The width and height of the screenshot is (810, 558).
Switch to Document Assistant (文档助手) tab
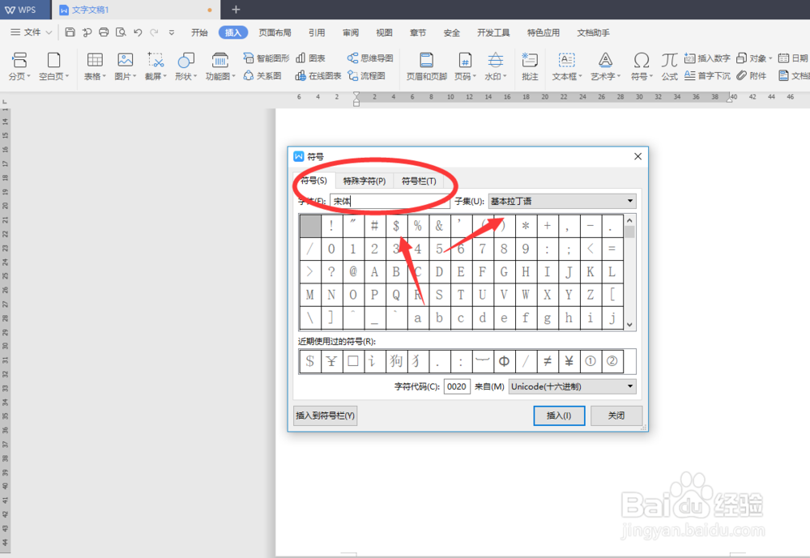pos(593,32)
